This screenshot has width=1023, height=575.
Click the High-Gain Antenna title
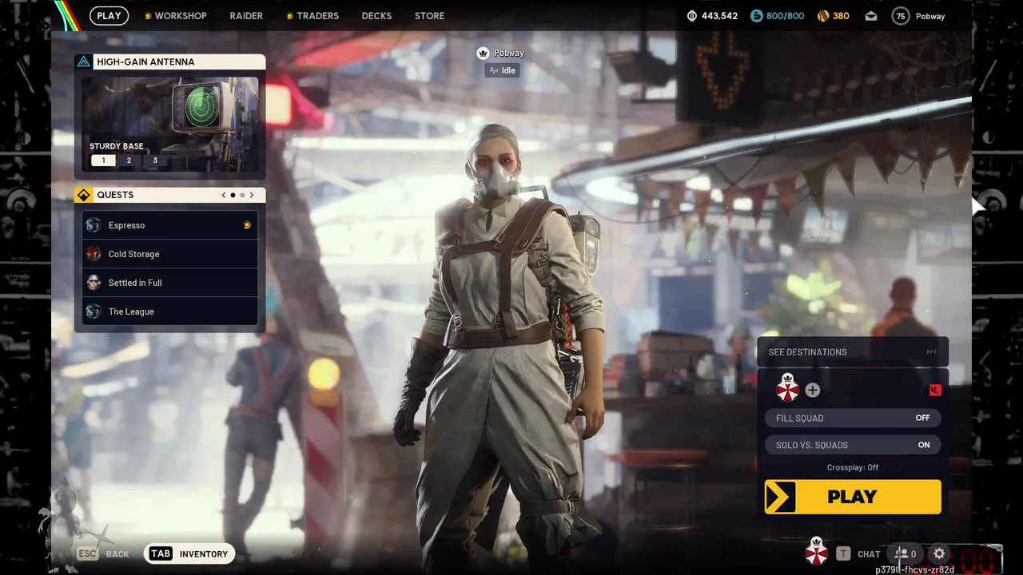point(145,61)
